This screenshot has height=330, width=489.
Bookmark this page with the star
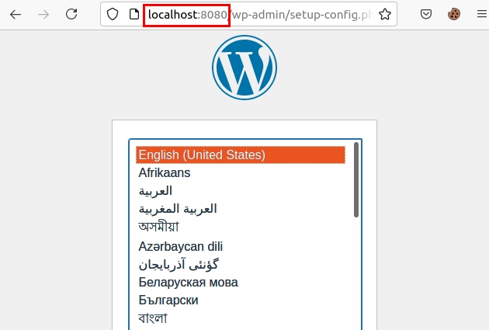[385, 14]
